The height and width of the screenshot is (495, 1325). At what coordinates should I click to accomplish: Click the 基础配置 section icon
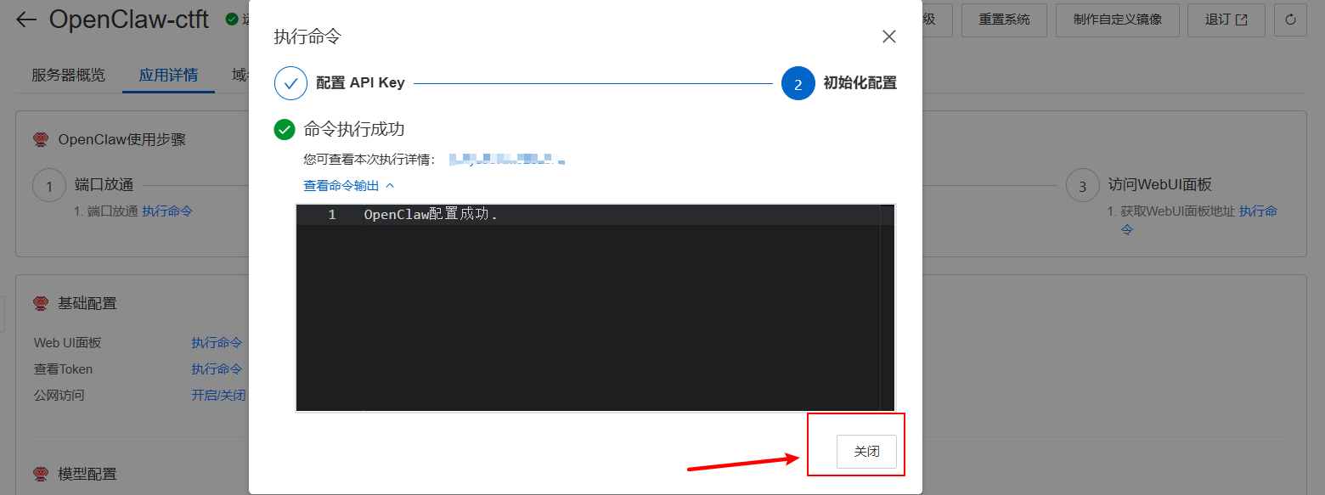[40, 303]
